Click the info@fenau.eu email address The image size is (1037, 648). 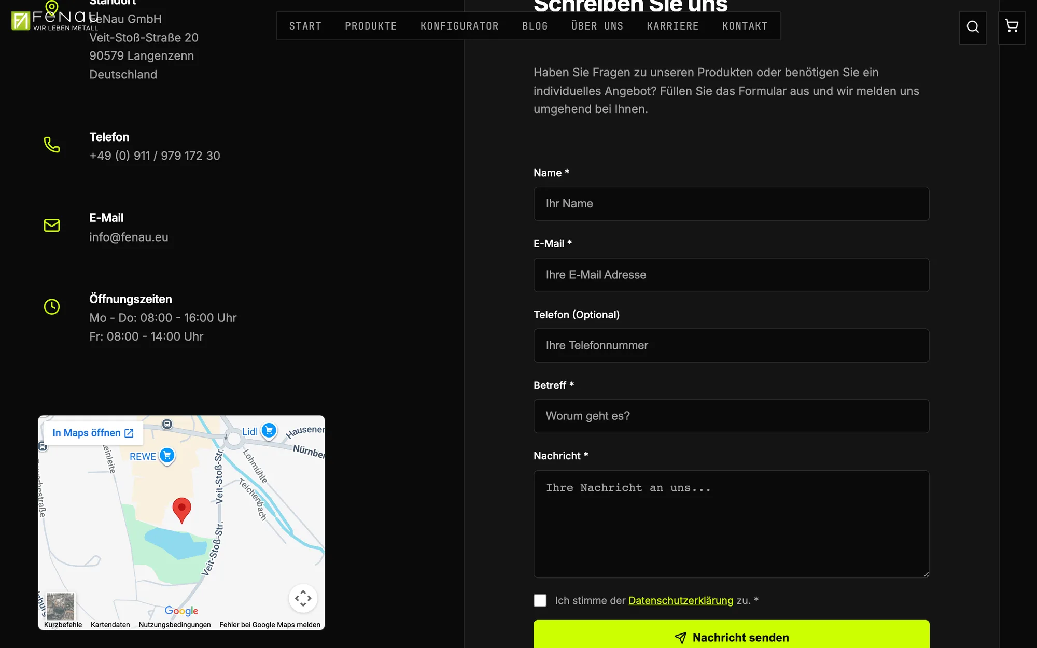pyautogui.click(x=129, y=237)
